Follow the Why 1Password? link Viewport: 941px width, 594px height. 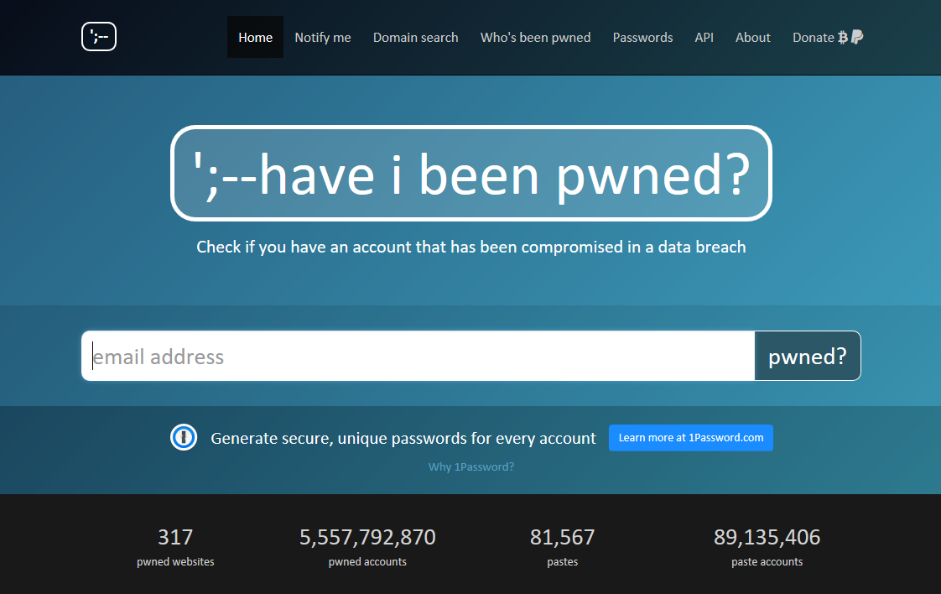(471, 467)
